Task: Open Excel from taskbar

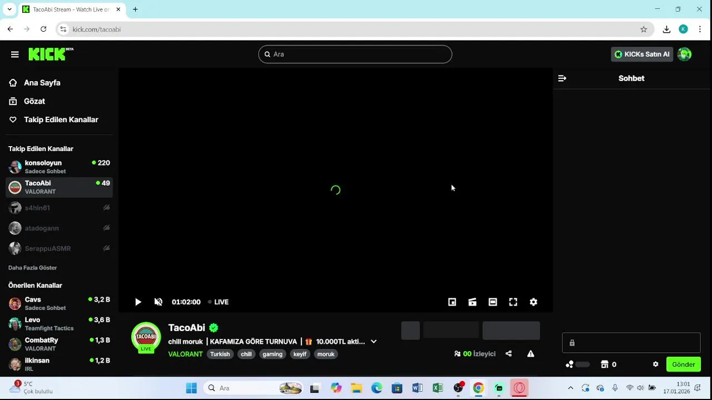Action: coord(438,388)
